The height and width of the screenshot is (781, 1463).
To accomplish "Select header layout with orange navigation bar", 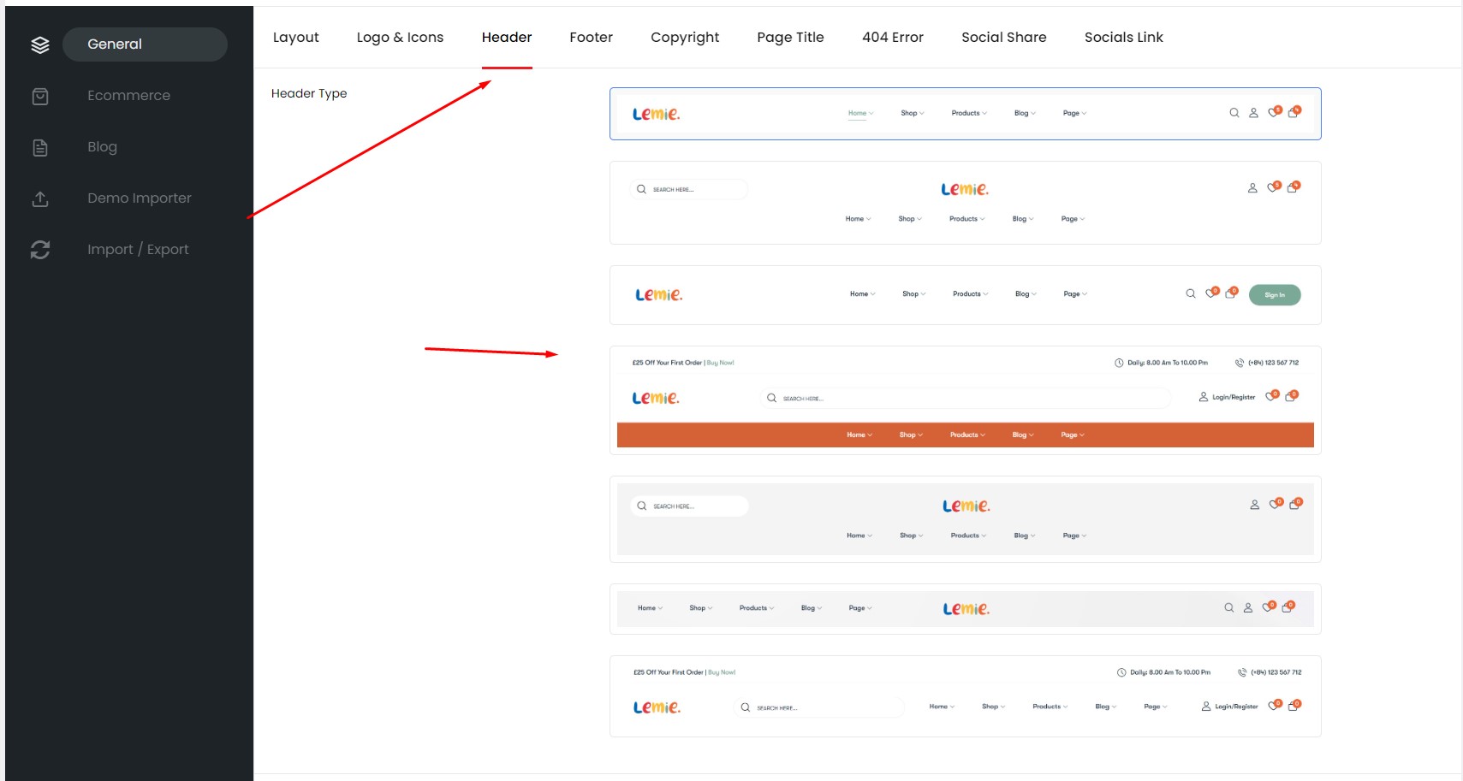I will click(965, 400).
